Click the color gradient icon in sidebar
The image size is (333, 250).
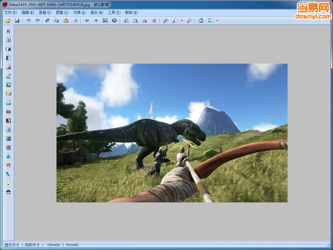click(8, 139)
